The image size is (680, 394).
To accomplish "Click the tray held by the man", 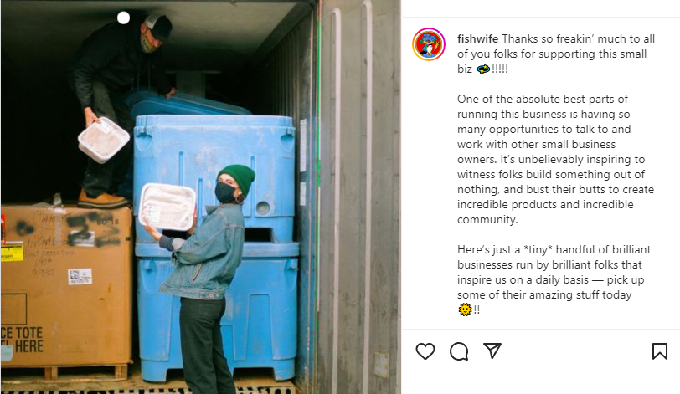I will [x=104, y=140].
